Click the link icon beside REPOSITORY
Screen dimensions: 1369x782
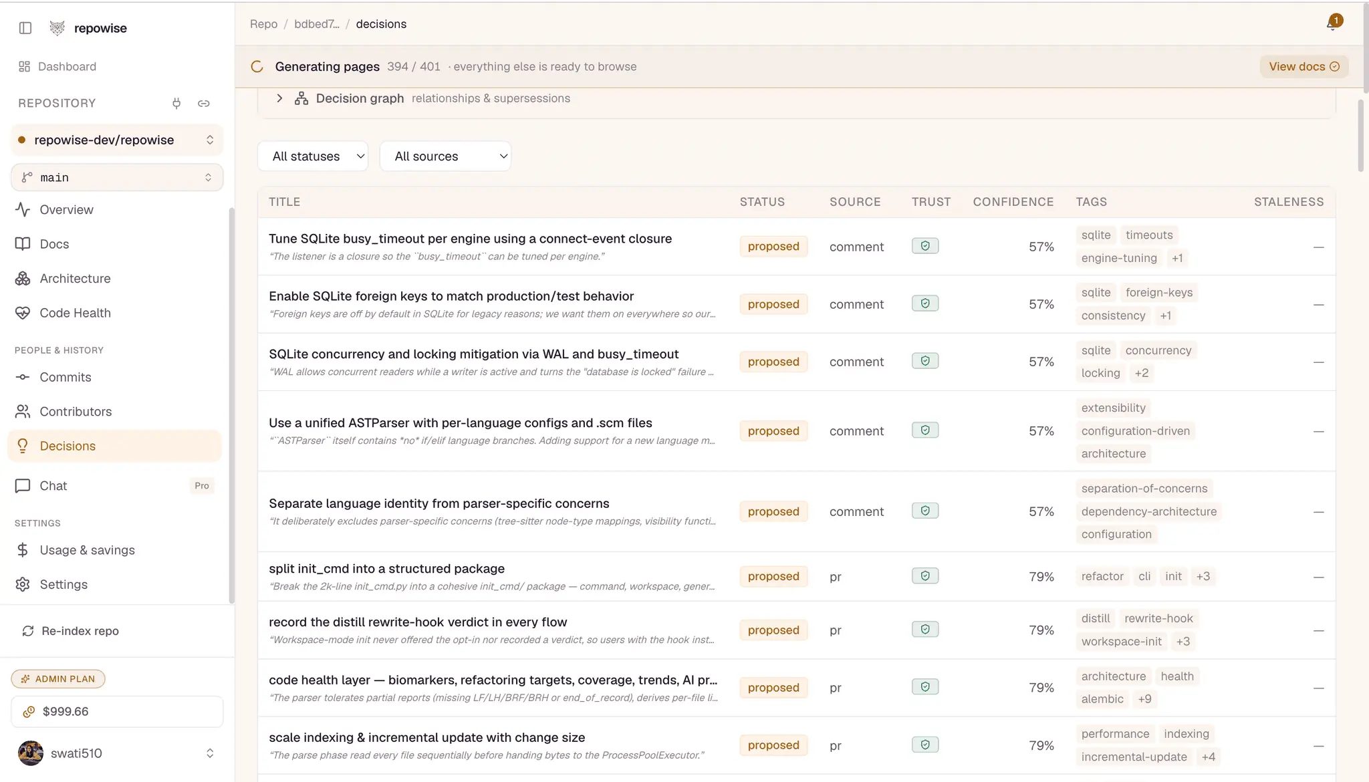pyautogui.click(x=204, y=103)
